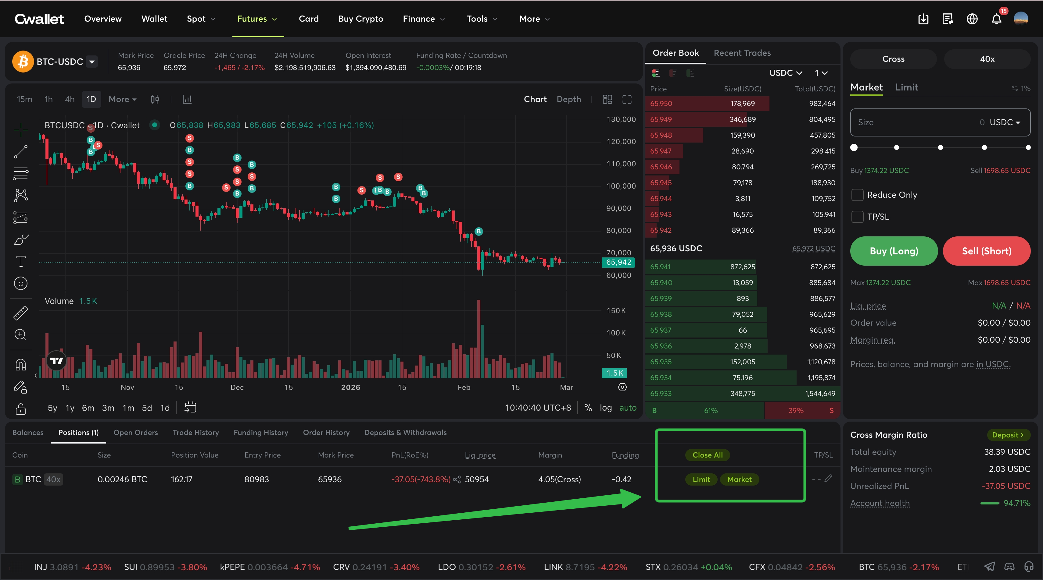
Task: Enter fullscreen chart mode
Action: tap(627, 99)
